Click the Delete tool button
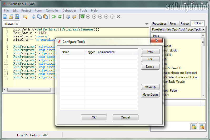210x140 pixels. point(150,67)
